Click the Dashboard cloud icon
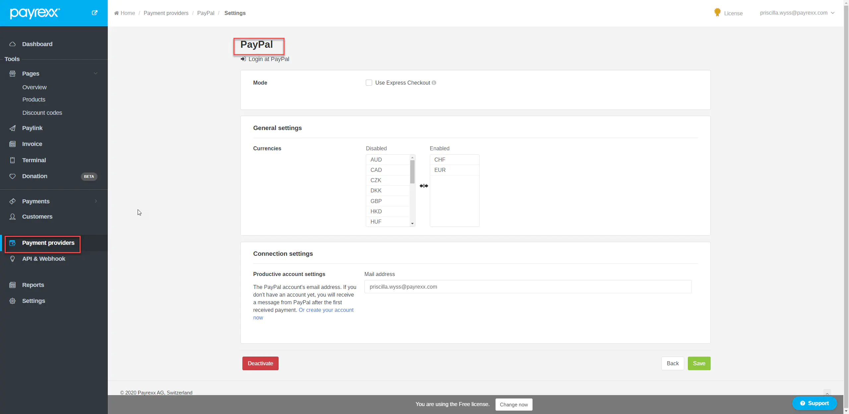This screenshot has width=849, height=414. [x=13, y=44]
